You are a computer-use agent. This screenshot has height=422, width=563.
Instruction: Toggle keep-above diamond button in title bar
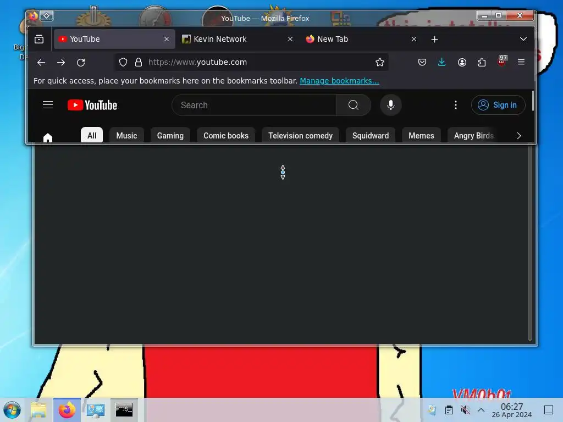[x=47, y=16]
